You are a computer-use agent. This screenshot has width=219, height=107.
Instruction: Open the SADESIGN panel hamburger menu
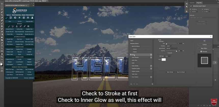pos(33,5)
